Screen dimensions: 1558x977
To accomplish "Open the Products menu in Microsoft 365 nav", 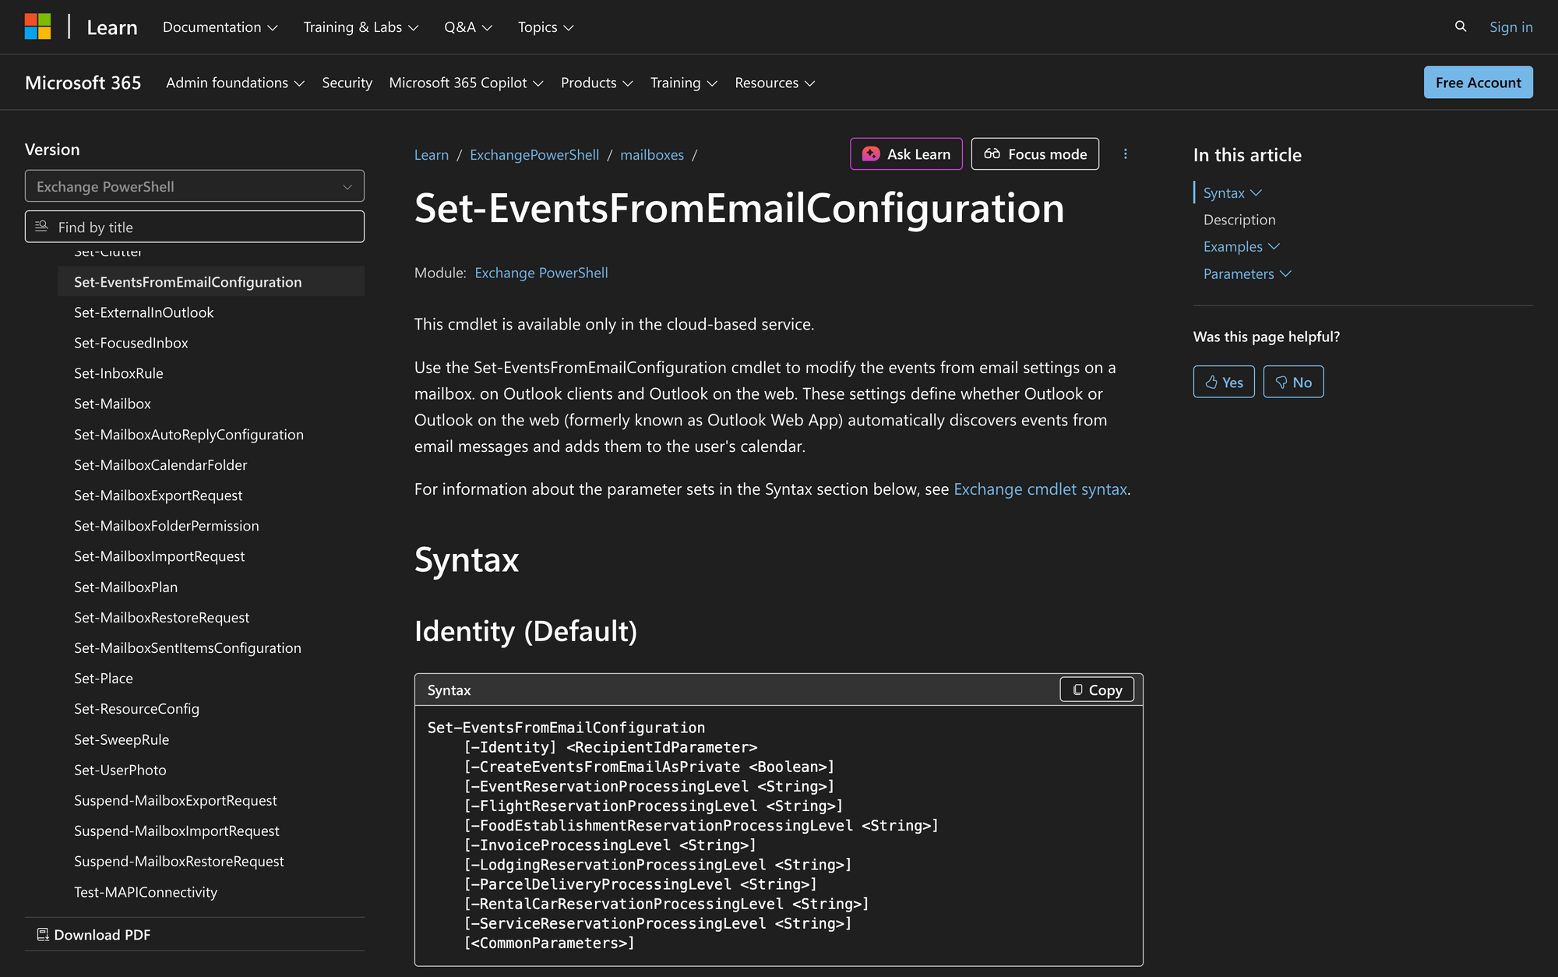I will coord(596,83).
